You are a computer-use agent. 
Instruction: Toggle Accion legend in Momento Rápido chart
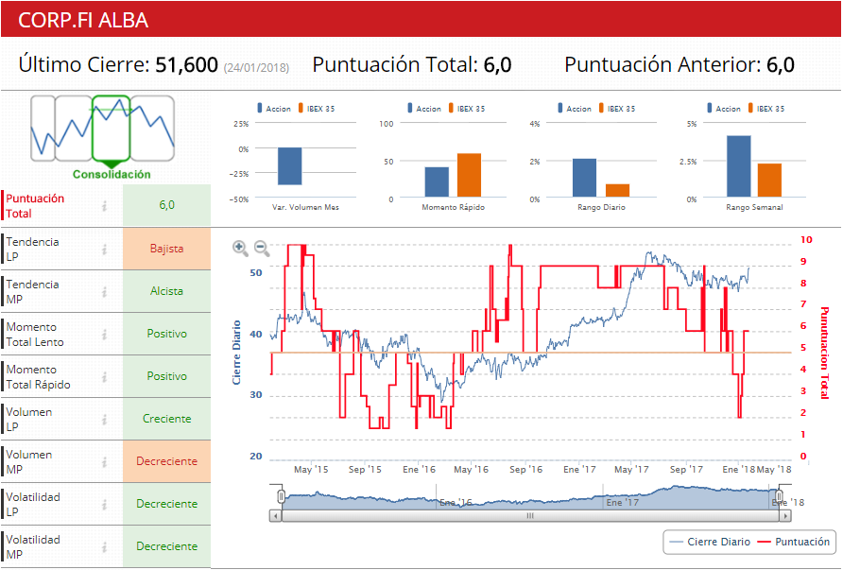coord(424,108)
